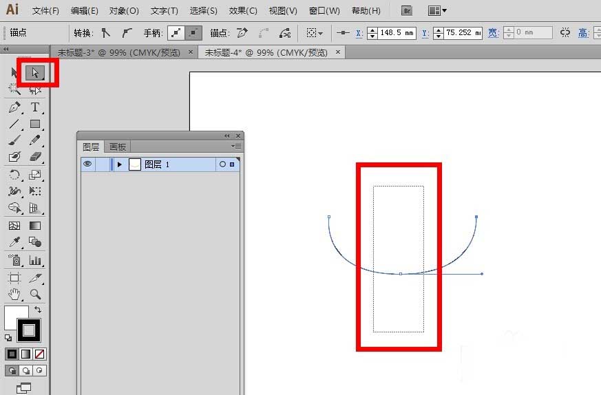Click the Stroke color swatch
Image resolution: width=601 pixels, height=395 pixels.
click(29, 330)
